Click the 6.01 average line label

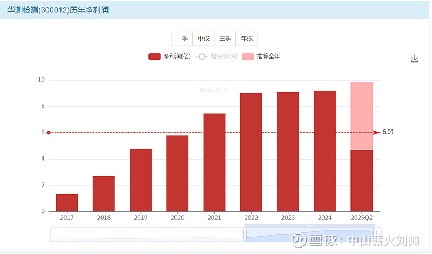tap(388, 132)
